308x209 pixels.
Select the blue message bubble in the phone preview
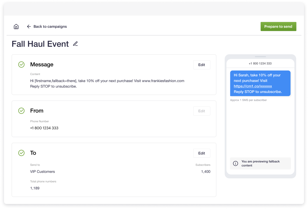[x=260, y=83]
